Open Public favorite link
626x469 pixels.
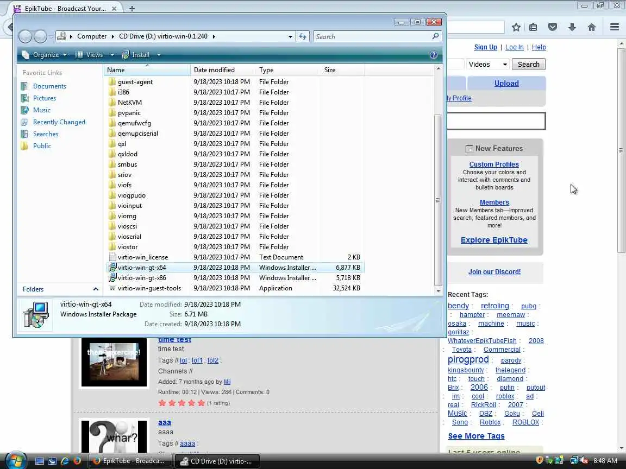(x=42, y=146)
